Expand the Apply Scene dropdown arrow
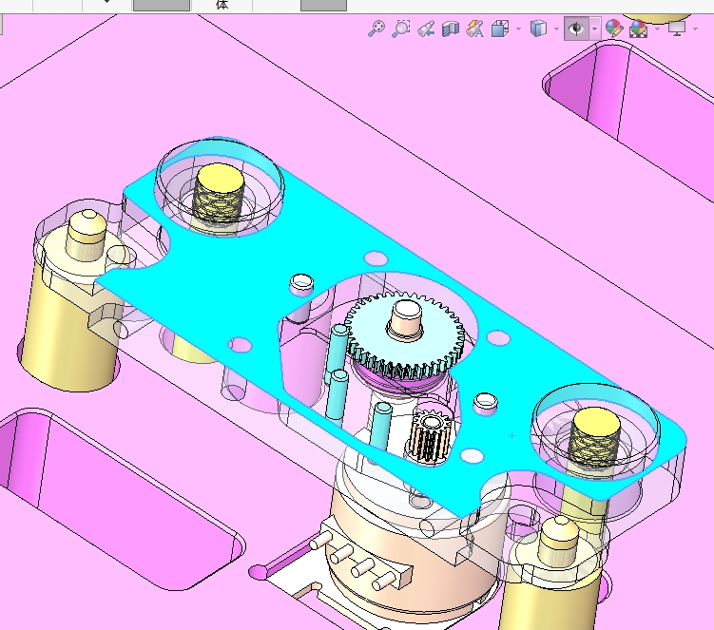The height and width of the screenshot is (630, 714). [657, 29]
